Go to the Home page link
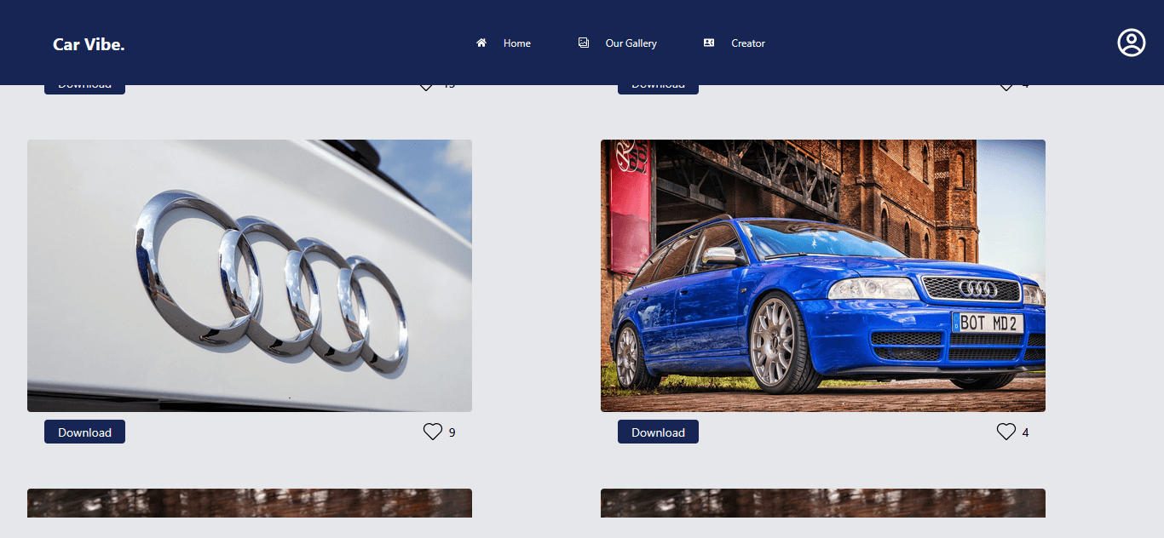Screen dimensions: 1164x538 pos(517,43)
